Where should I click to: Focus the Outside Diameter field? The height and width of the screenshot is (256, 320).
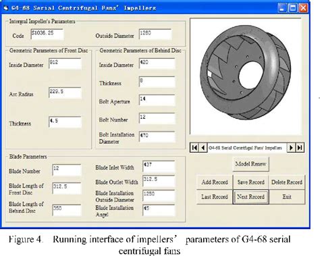coord(155,34)
